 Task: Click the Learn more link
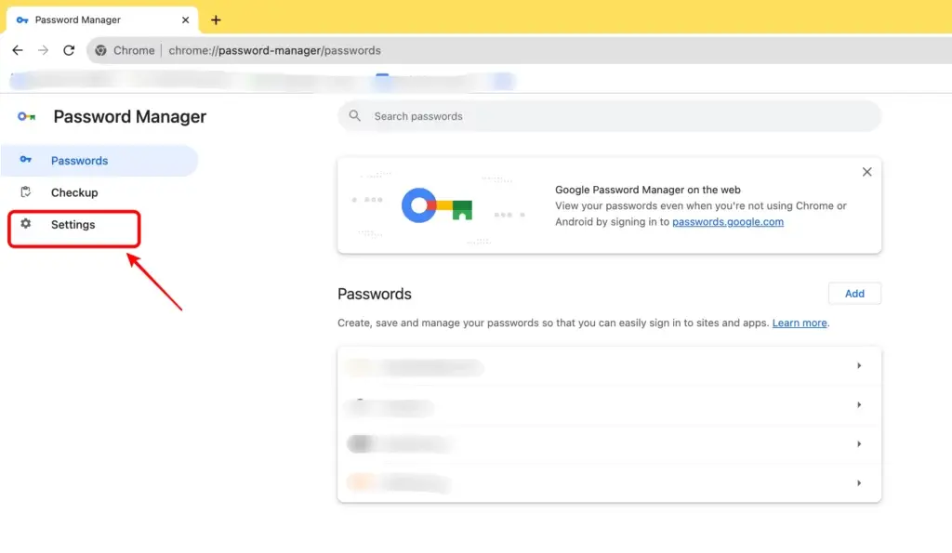(x=799, y=323)
